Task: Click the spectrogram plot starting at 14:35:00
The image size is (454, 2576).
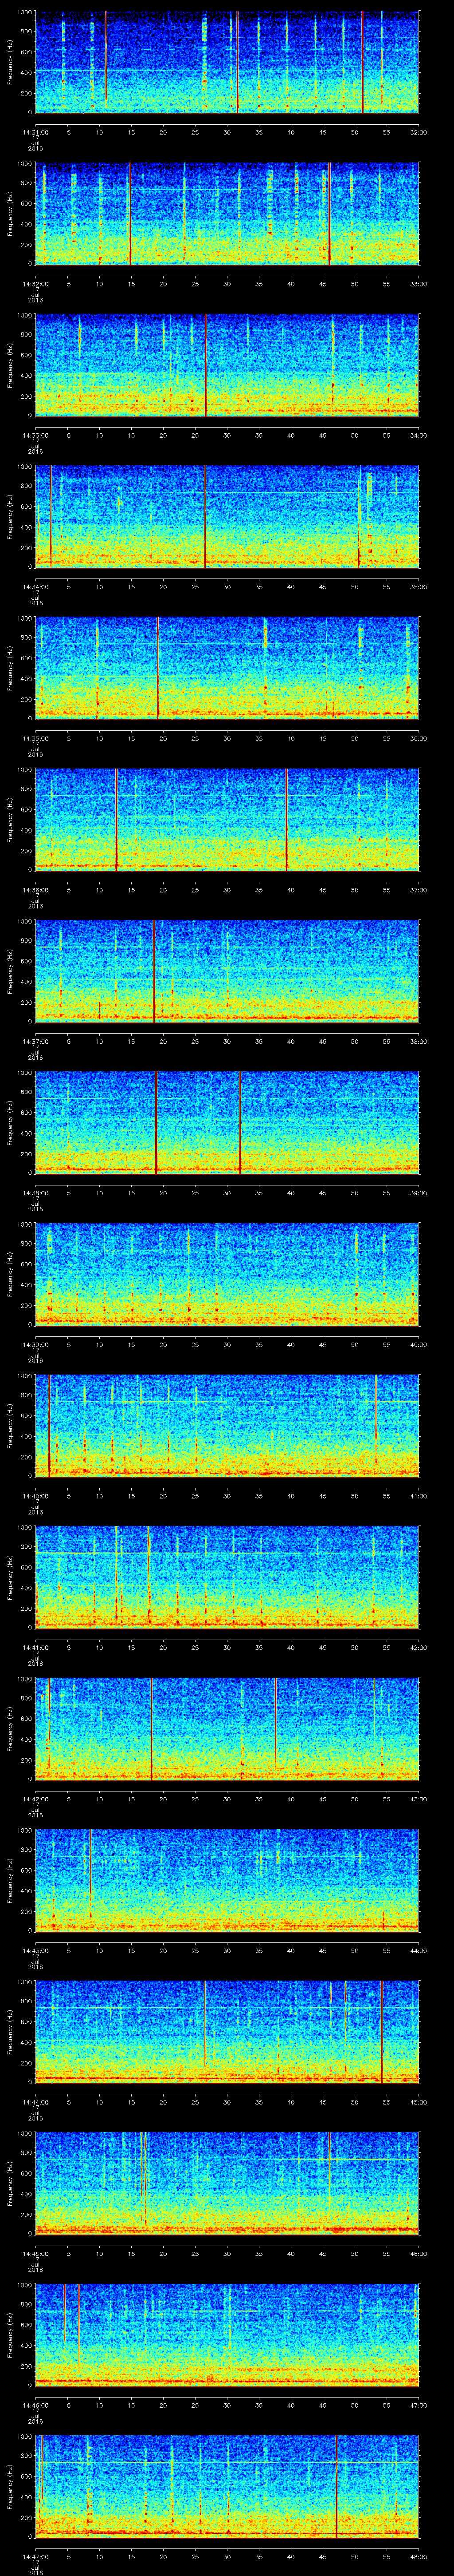Action: [x=227, y=668]
